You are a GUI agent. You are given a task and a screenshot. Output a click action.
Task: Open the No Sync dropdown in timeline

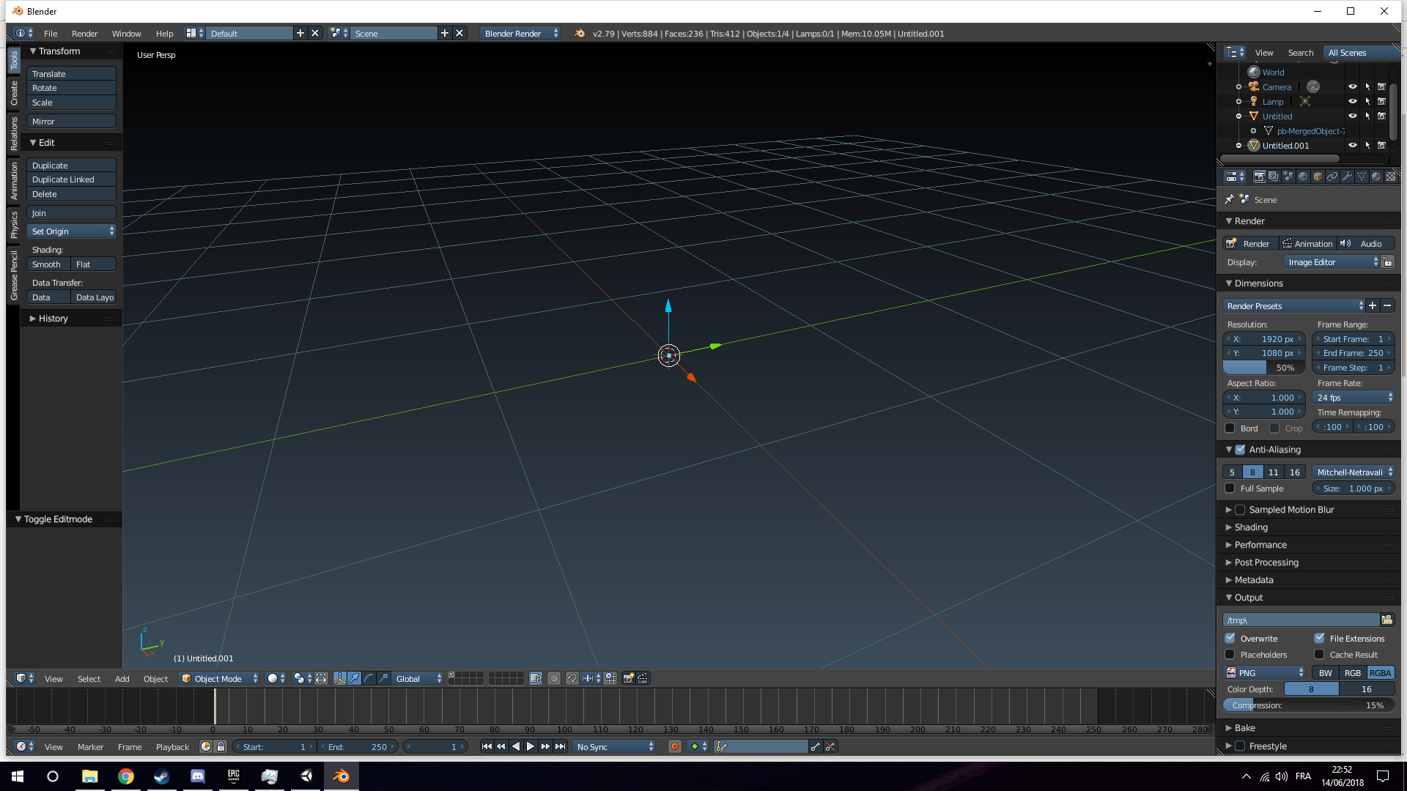[613, 746]
